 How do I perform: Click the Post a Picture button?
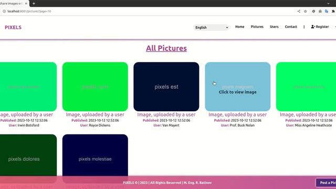point(326,183)
